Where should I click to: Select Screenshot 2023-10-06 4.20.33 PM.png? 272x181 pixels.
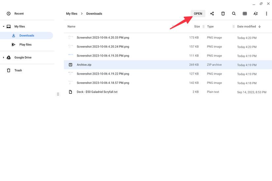(103, 38)
